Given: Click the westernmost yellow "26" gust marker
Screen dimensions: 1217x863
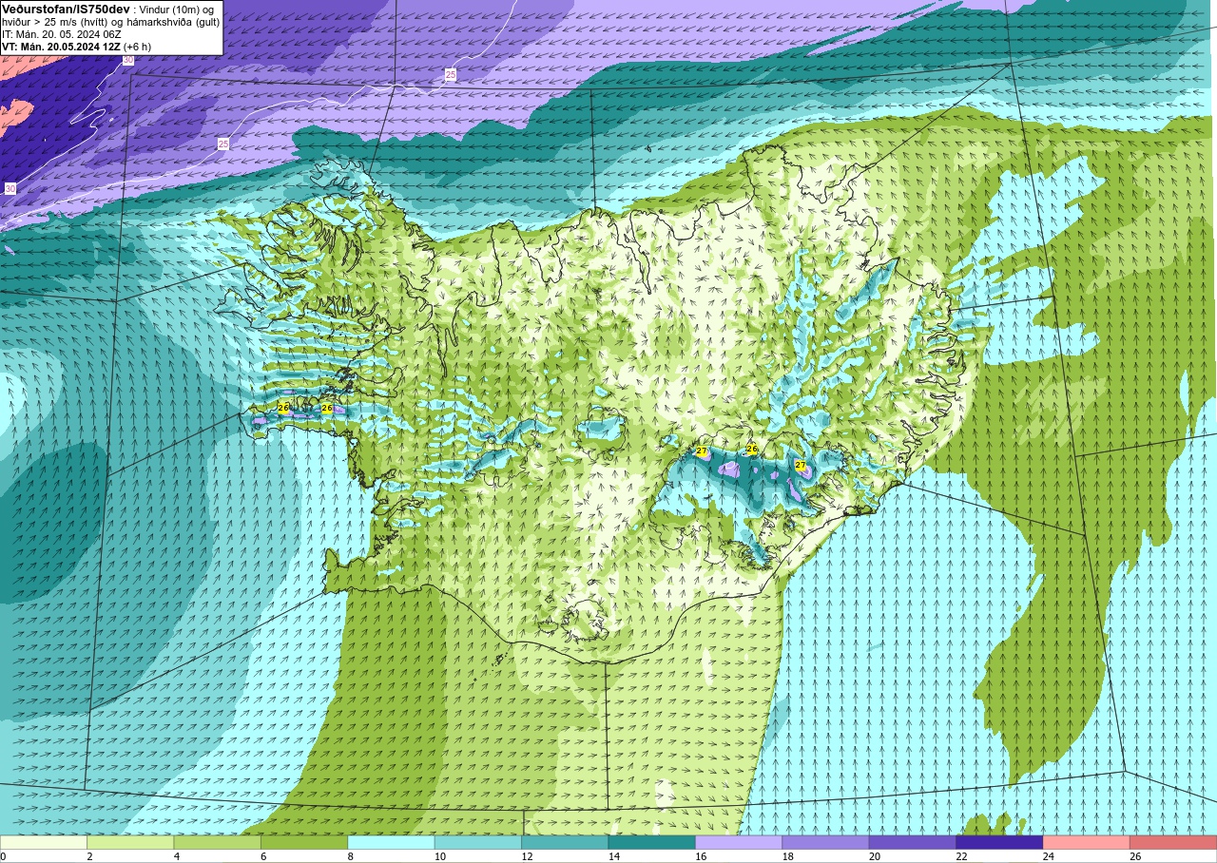Looking at the screenshot, I should (283, 408).
